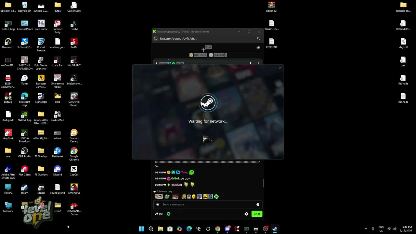
Task: Open the Recycle Bin desktop icon
Action: coord(25,7)
